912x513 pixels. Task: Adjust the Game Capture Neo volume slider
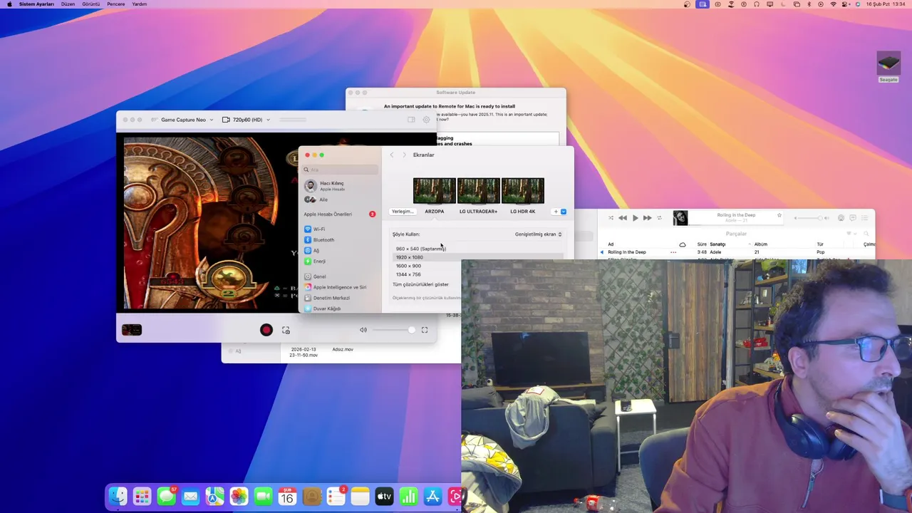[x=393, y=330]
